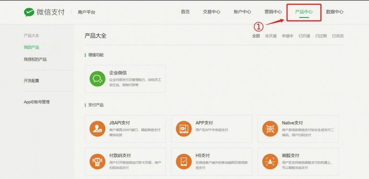The height and width of the screenshot is (179, 369).
Task: Switch to 账户中心 in top navigation
Action: pos(242,12)
